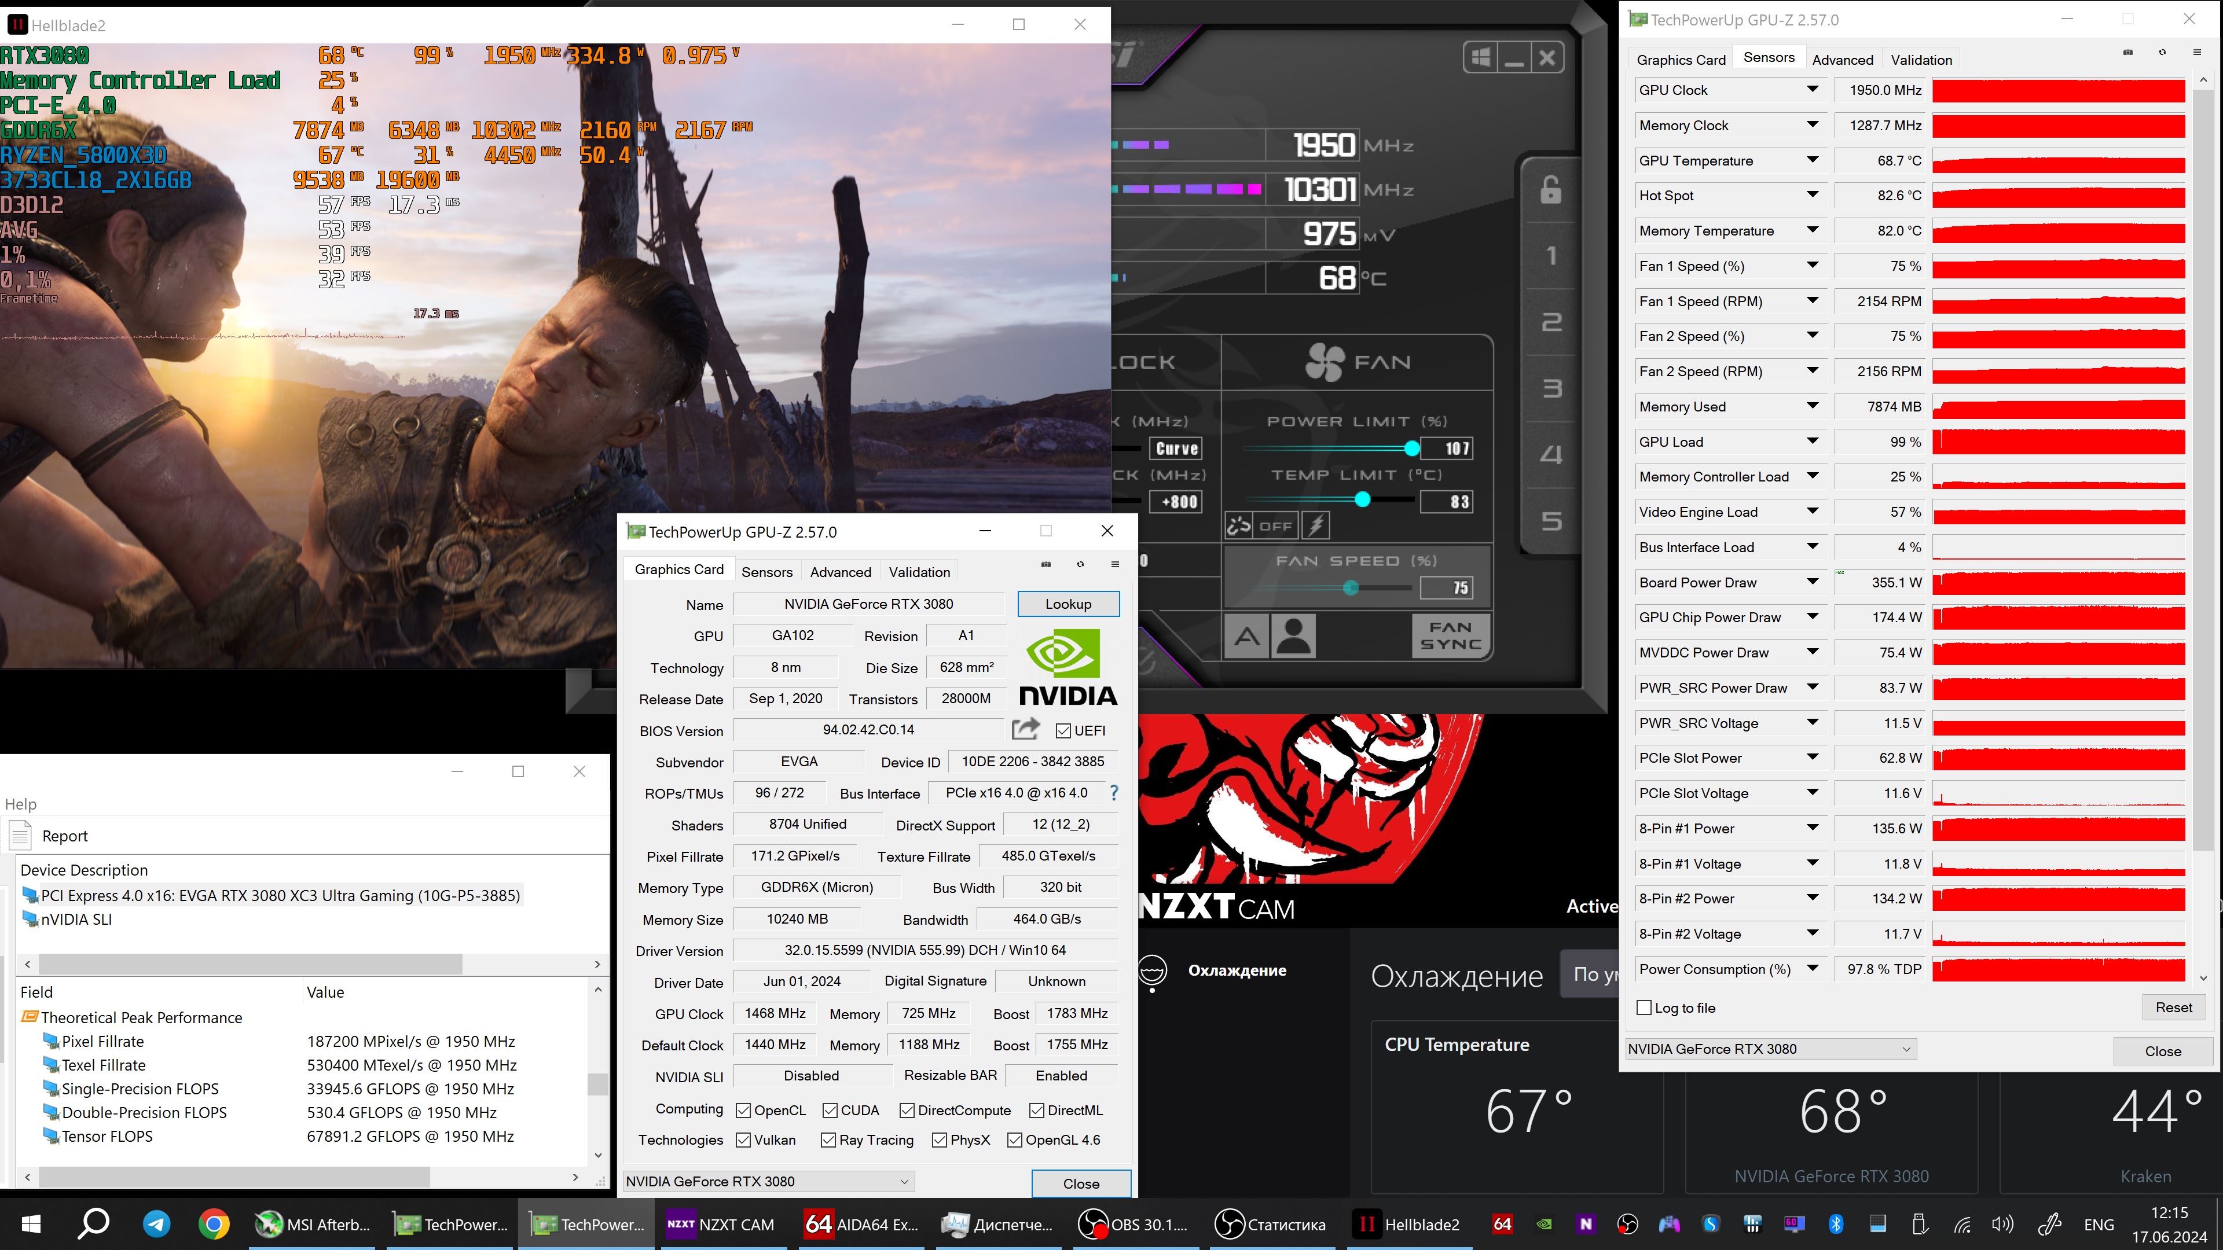Click the BIOS export share icon
This screenshot has width=2223, height=1250.
(1025, 730)
